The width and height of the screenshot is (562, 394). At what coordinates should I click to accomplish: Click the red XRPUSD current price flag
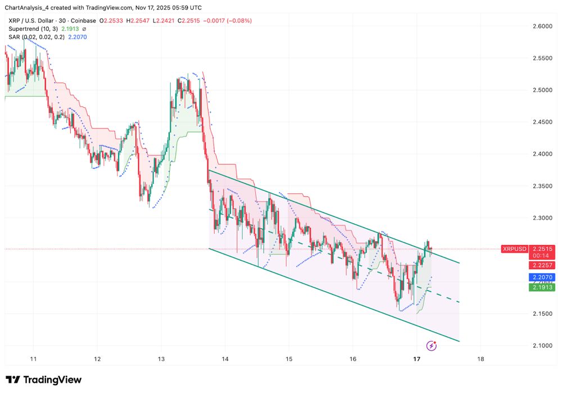515,249
